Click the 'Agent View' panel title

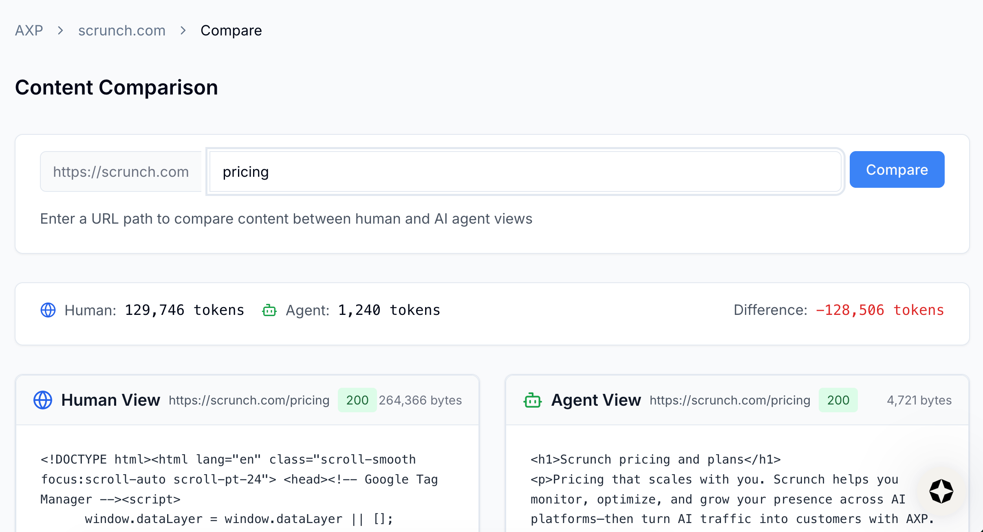tap(596, 400)
